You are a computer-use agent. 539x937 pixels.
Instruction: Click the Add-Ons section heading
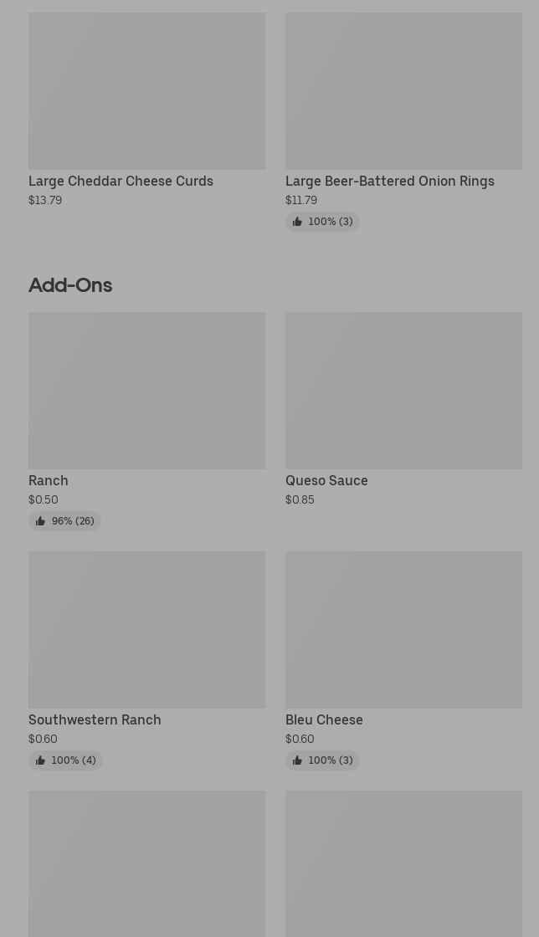(x=70, y=285)
